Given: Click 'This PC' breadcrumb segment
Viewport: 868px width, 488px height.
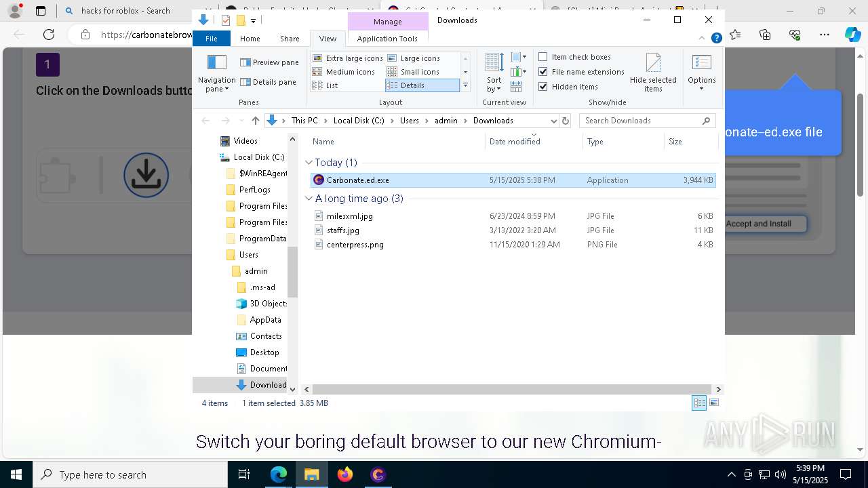Looking at the screenshot, I should [x=304, y=121].
